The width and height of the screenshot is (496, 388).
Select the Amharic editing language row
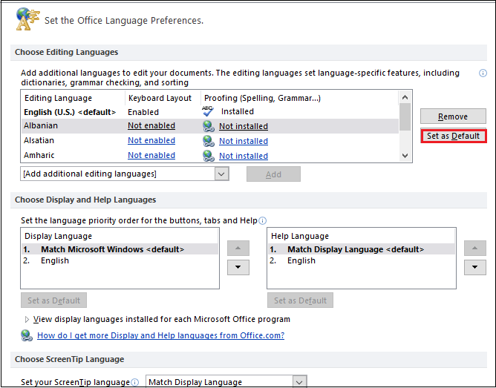pos(209,155)
